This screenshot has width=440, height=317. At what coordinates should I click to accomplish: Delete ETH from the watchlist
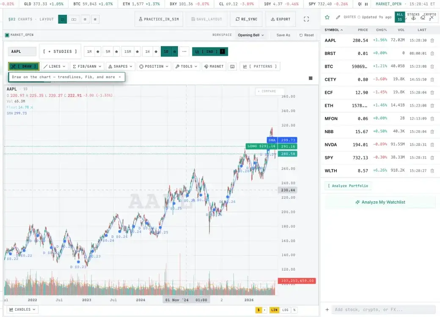coord(432,105)
